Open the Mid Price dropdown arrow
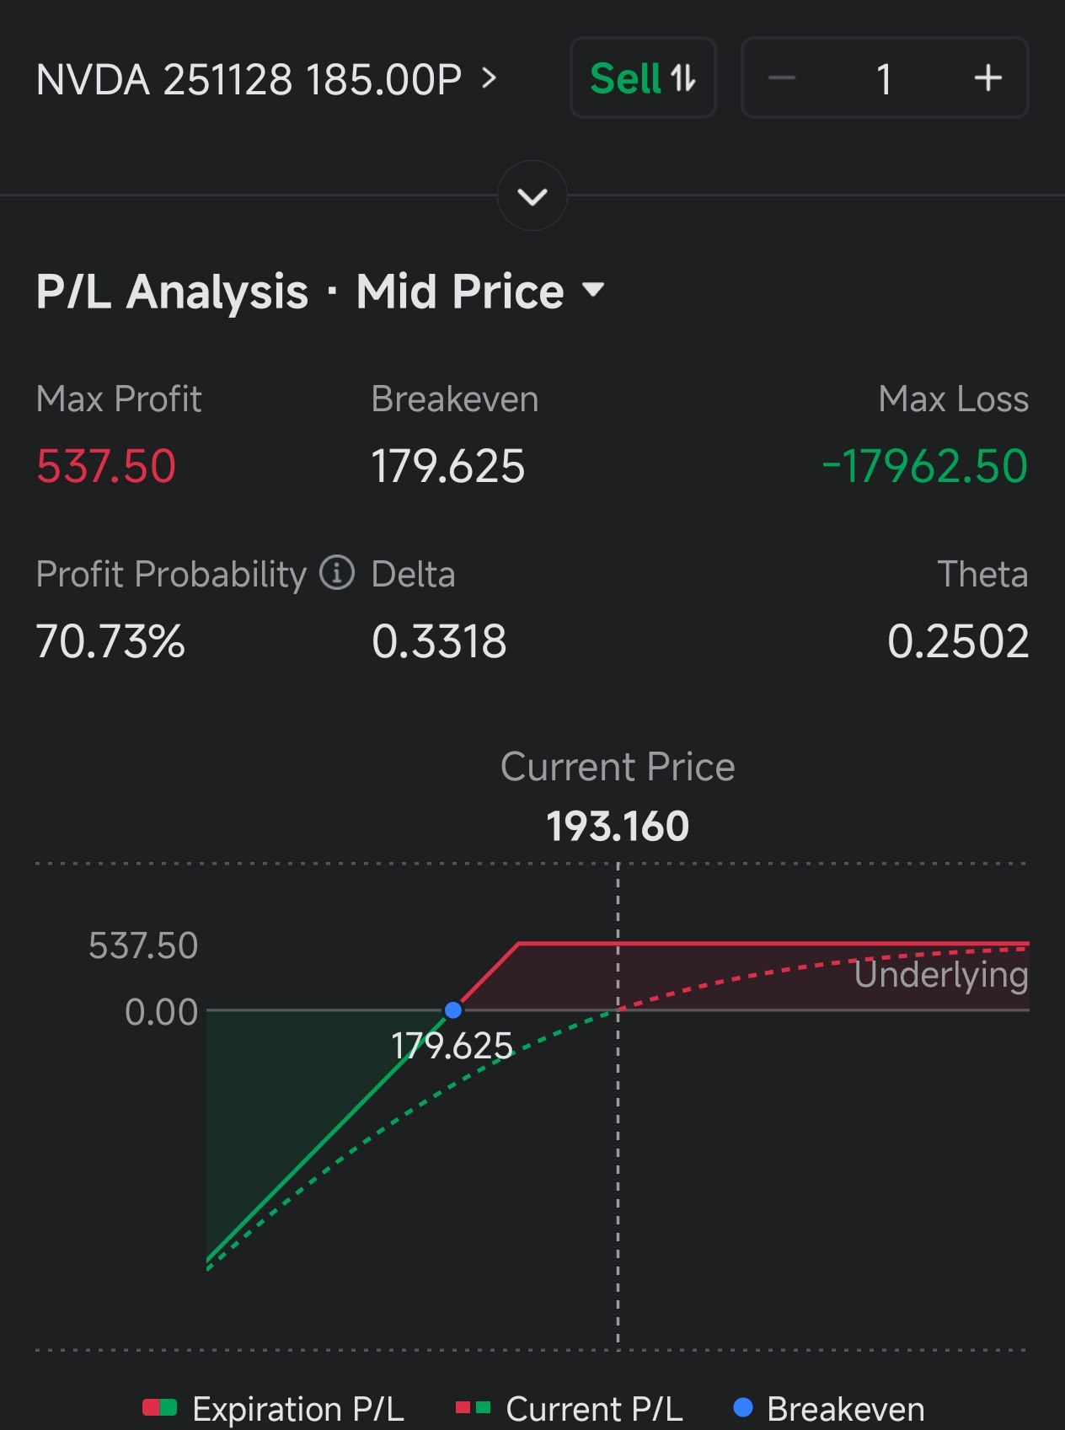Screen dimensions: 1065x1430 point(593,291)
